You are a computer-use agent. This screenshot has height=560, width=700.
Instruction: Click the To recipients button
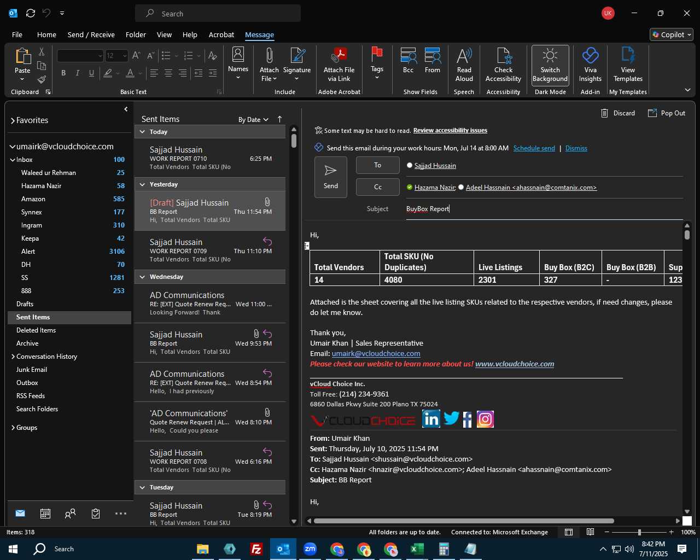[378, 165]
